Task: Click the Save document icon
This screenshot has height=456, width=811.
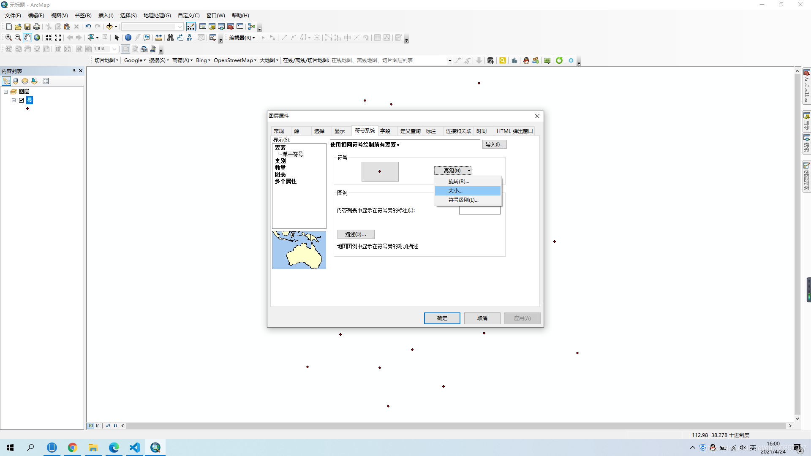Action: [27, 27]
